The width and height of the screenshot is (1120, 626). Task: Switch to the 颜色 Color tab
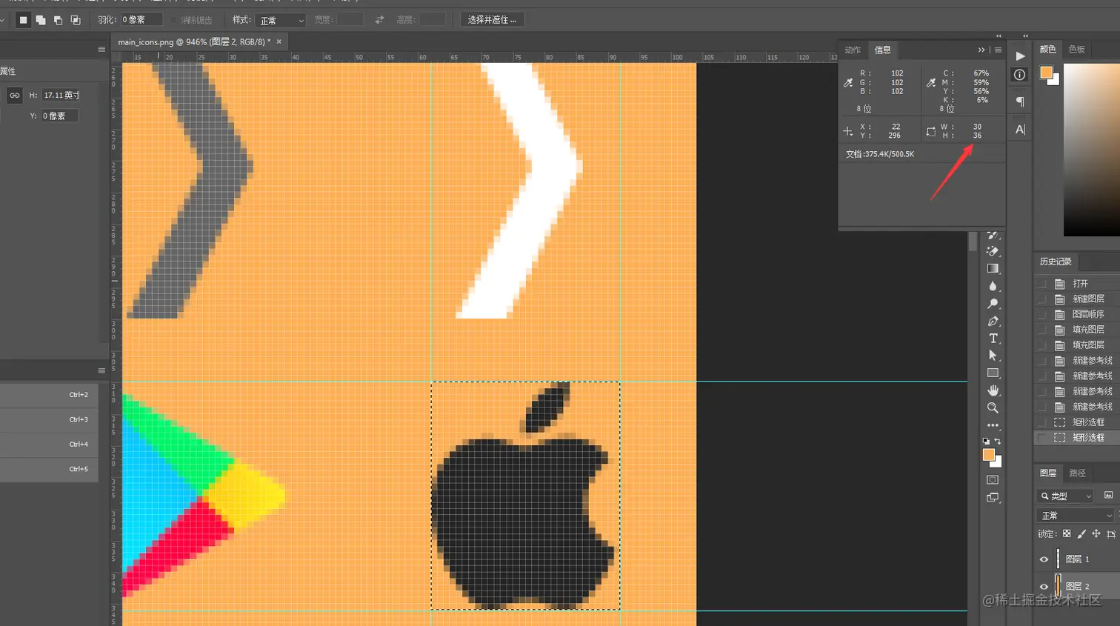pyautogui.click(x=1047, y=49)
